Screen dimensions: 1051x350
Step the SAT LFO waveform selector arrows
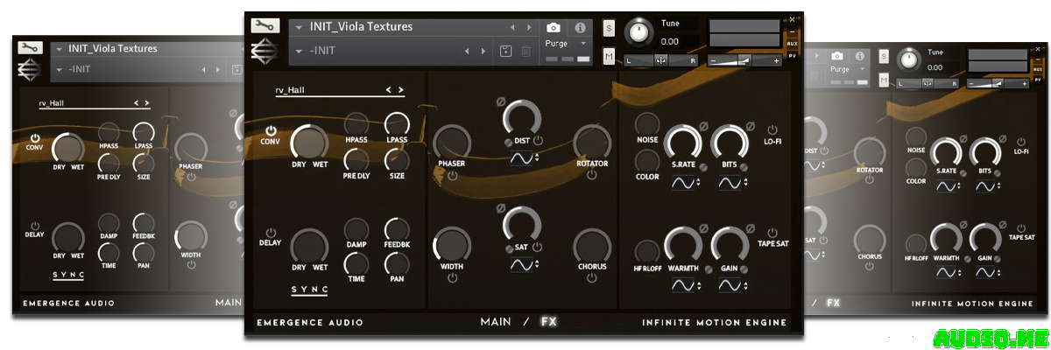click(x=537, y=265)
